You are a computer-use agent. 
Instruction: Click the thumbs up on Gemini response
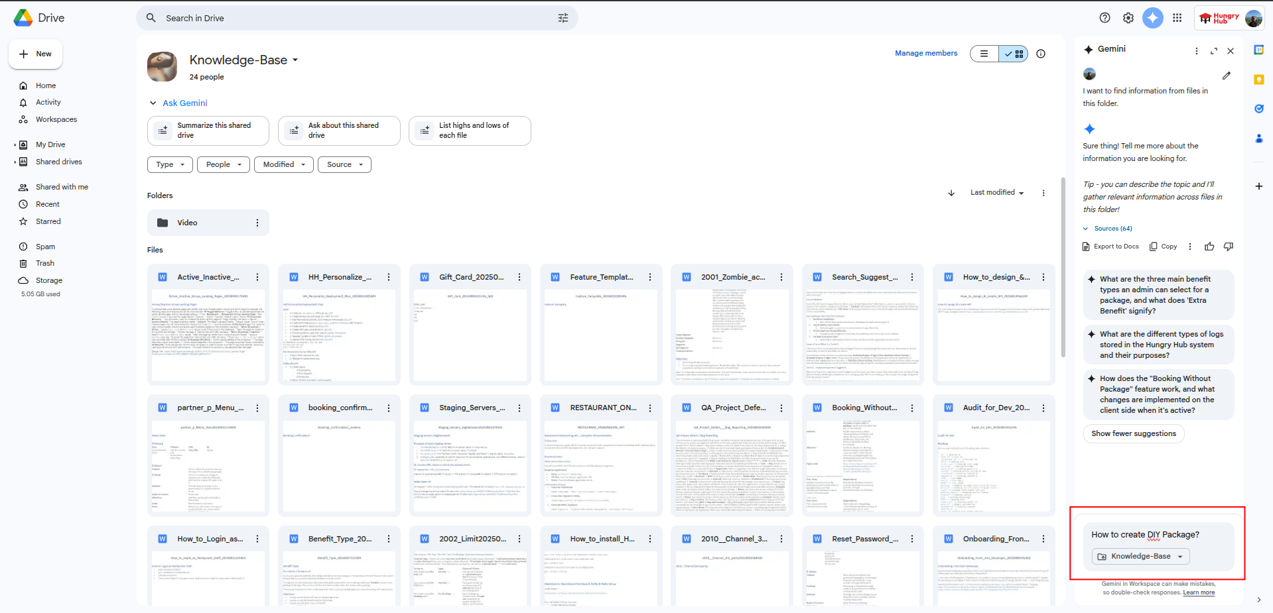point(1209,247)
